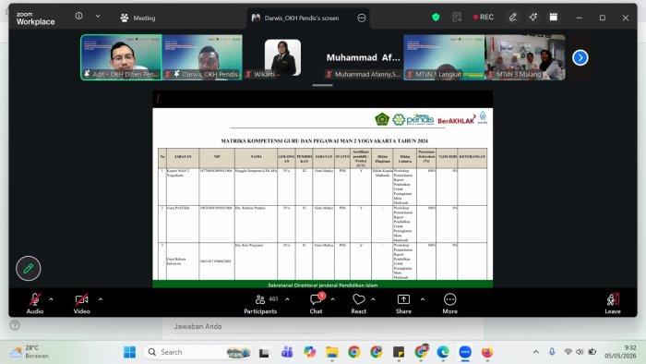Click the green annotation pencil circle
Screen dimensions: 646x364
28,268
